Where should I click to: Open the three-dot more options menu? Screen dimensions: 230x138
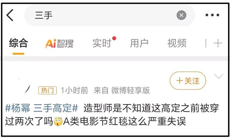pyautogui.click(x=212, y=15)
